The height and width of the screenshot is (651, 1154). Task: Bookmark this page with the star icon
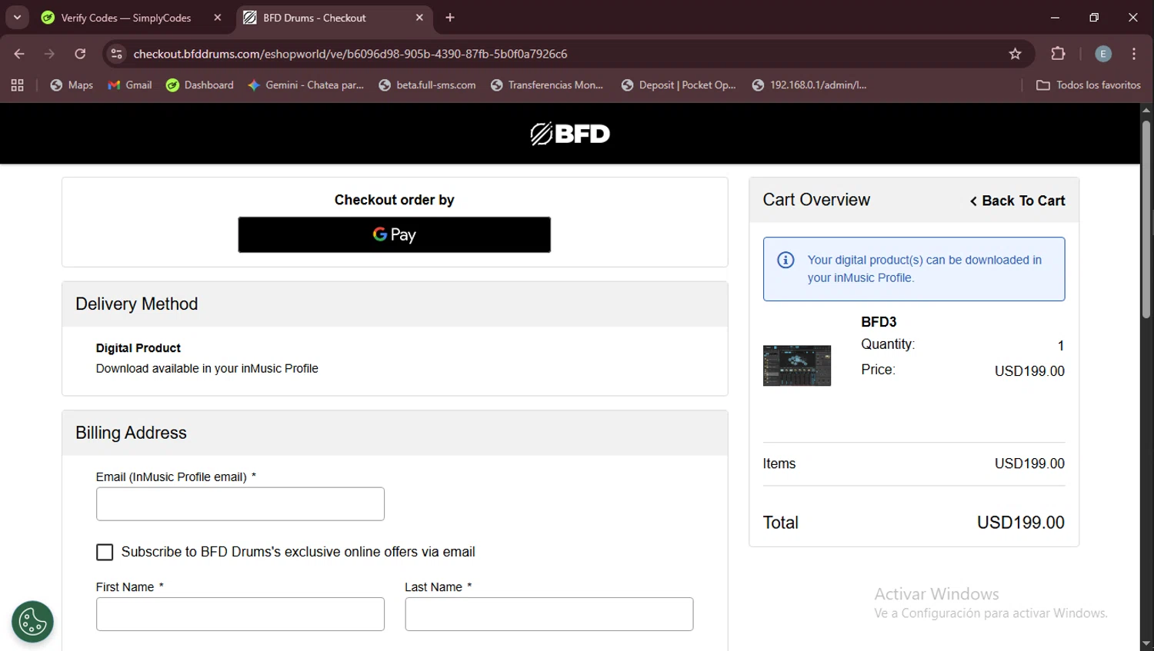(x=1016, y=54)
